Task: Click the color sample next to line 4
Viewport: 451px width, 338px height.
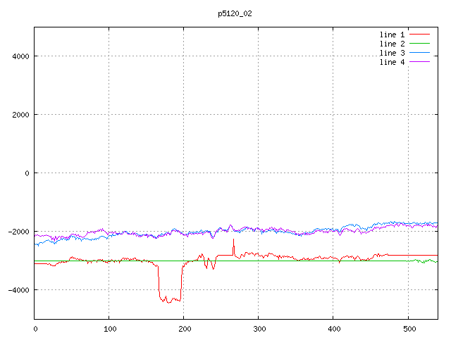Action: [419, 62]
